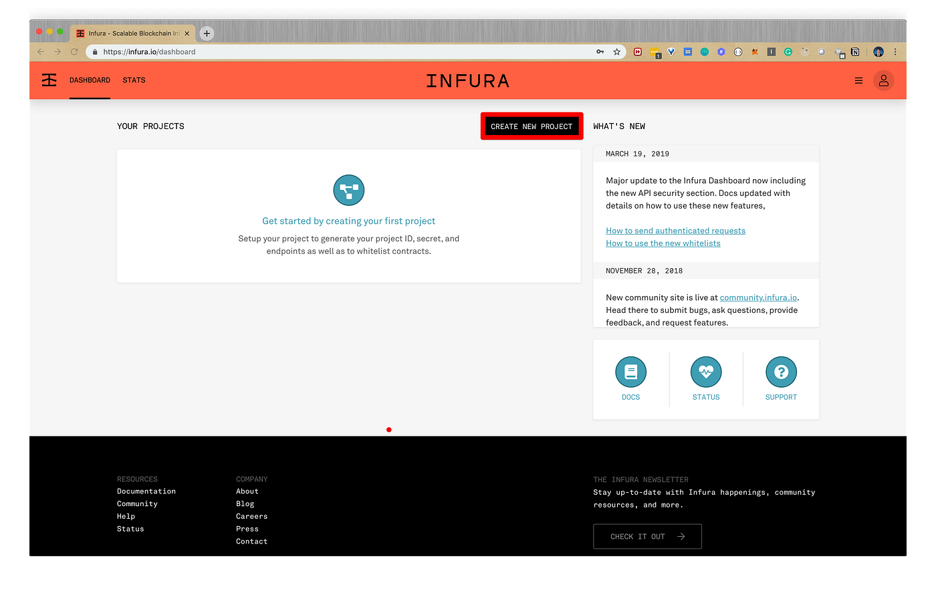Open the Support question mark icon
936x595 pixels.
tap(781, 372)
